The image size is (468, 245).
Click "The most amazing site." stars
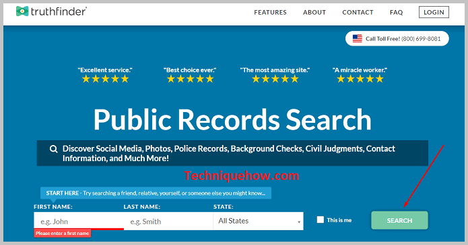[x=275, y=79]
